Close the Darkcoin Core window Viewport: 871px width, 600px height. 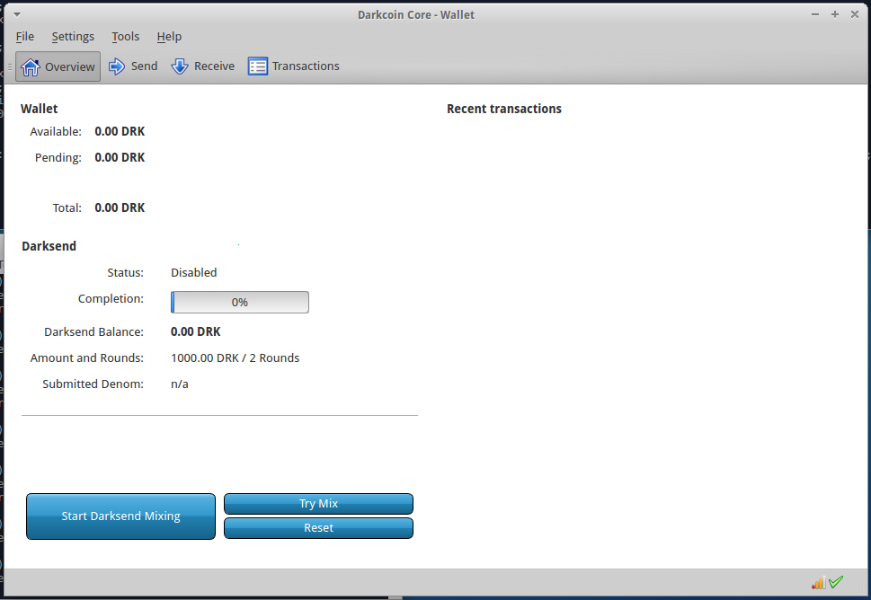click(x=855, y=14)
